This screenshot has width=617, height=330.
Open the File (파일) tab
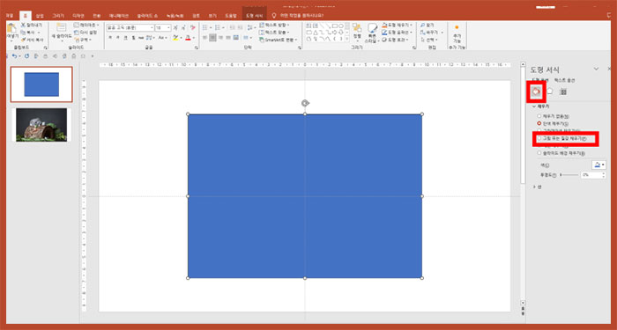(x=9, y=16)
